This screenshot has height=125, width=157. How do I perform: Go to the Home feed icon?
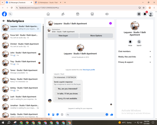(x=48, y=14)
